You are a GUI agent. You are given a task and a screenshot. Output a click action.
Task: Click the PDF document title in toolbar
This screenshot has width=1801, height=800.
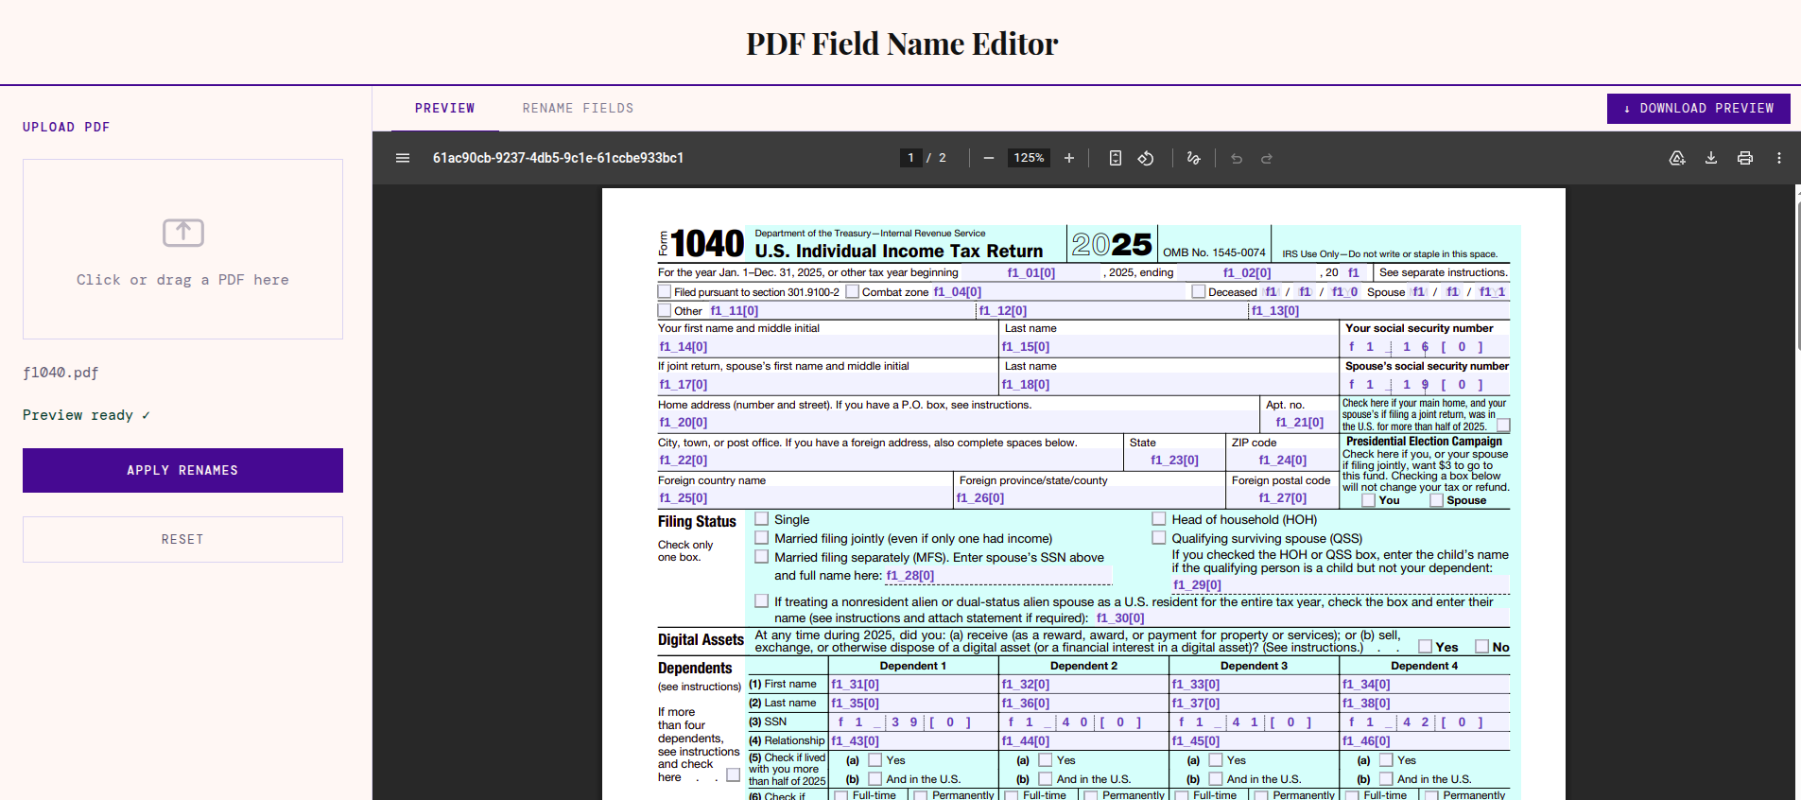(558, 158)
